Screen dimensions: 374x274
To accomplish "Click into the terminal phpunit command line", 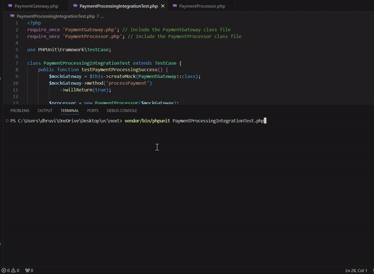I will pos(194,121).
